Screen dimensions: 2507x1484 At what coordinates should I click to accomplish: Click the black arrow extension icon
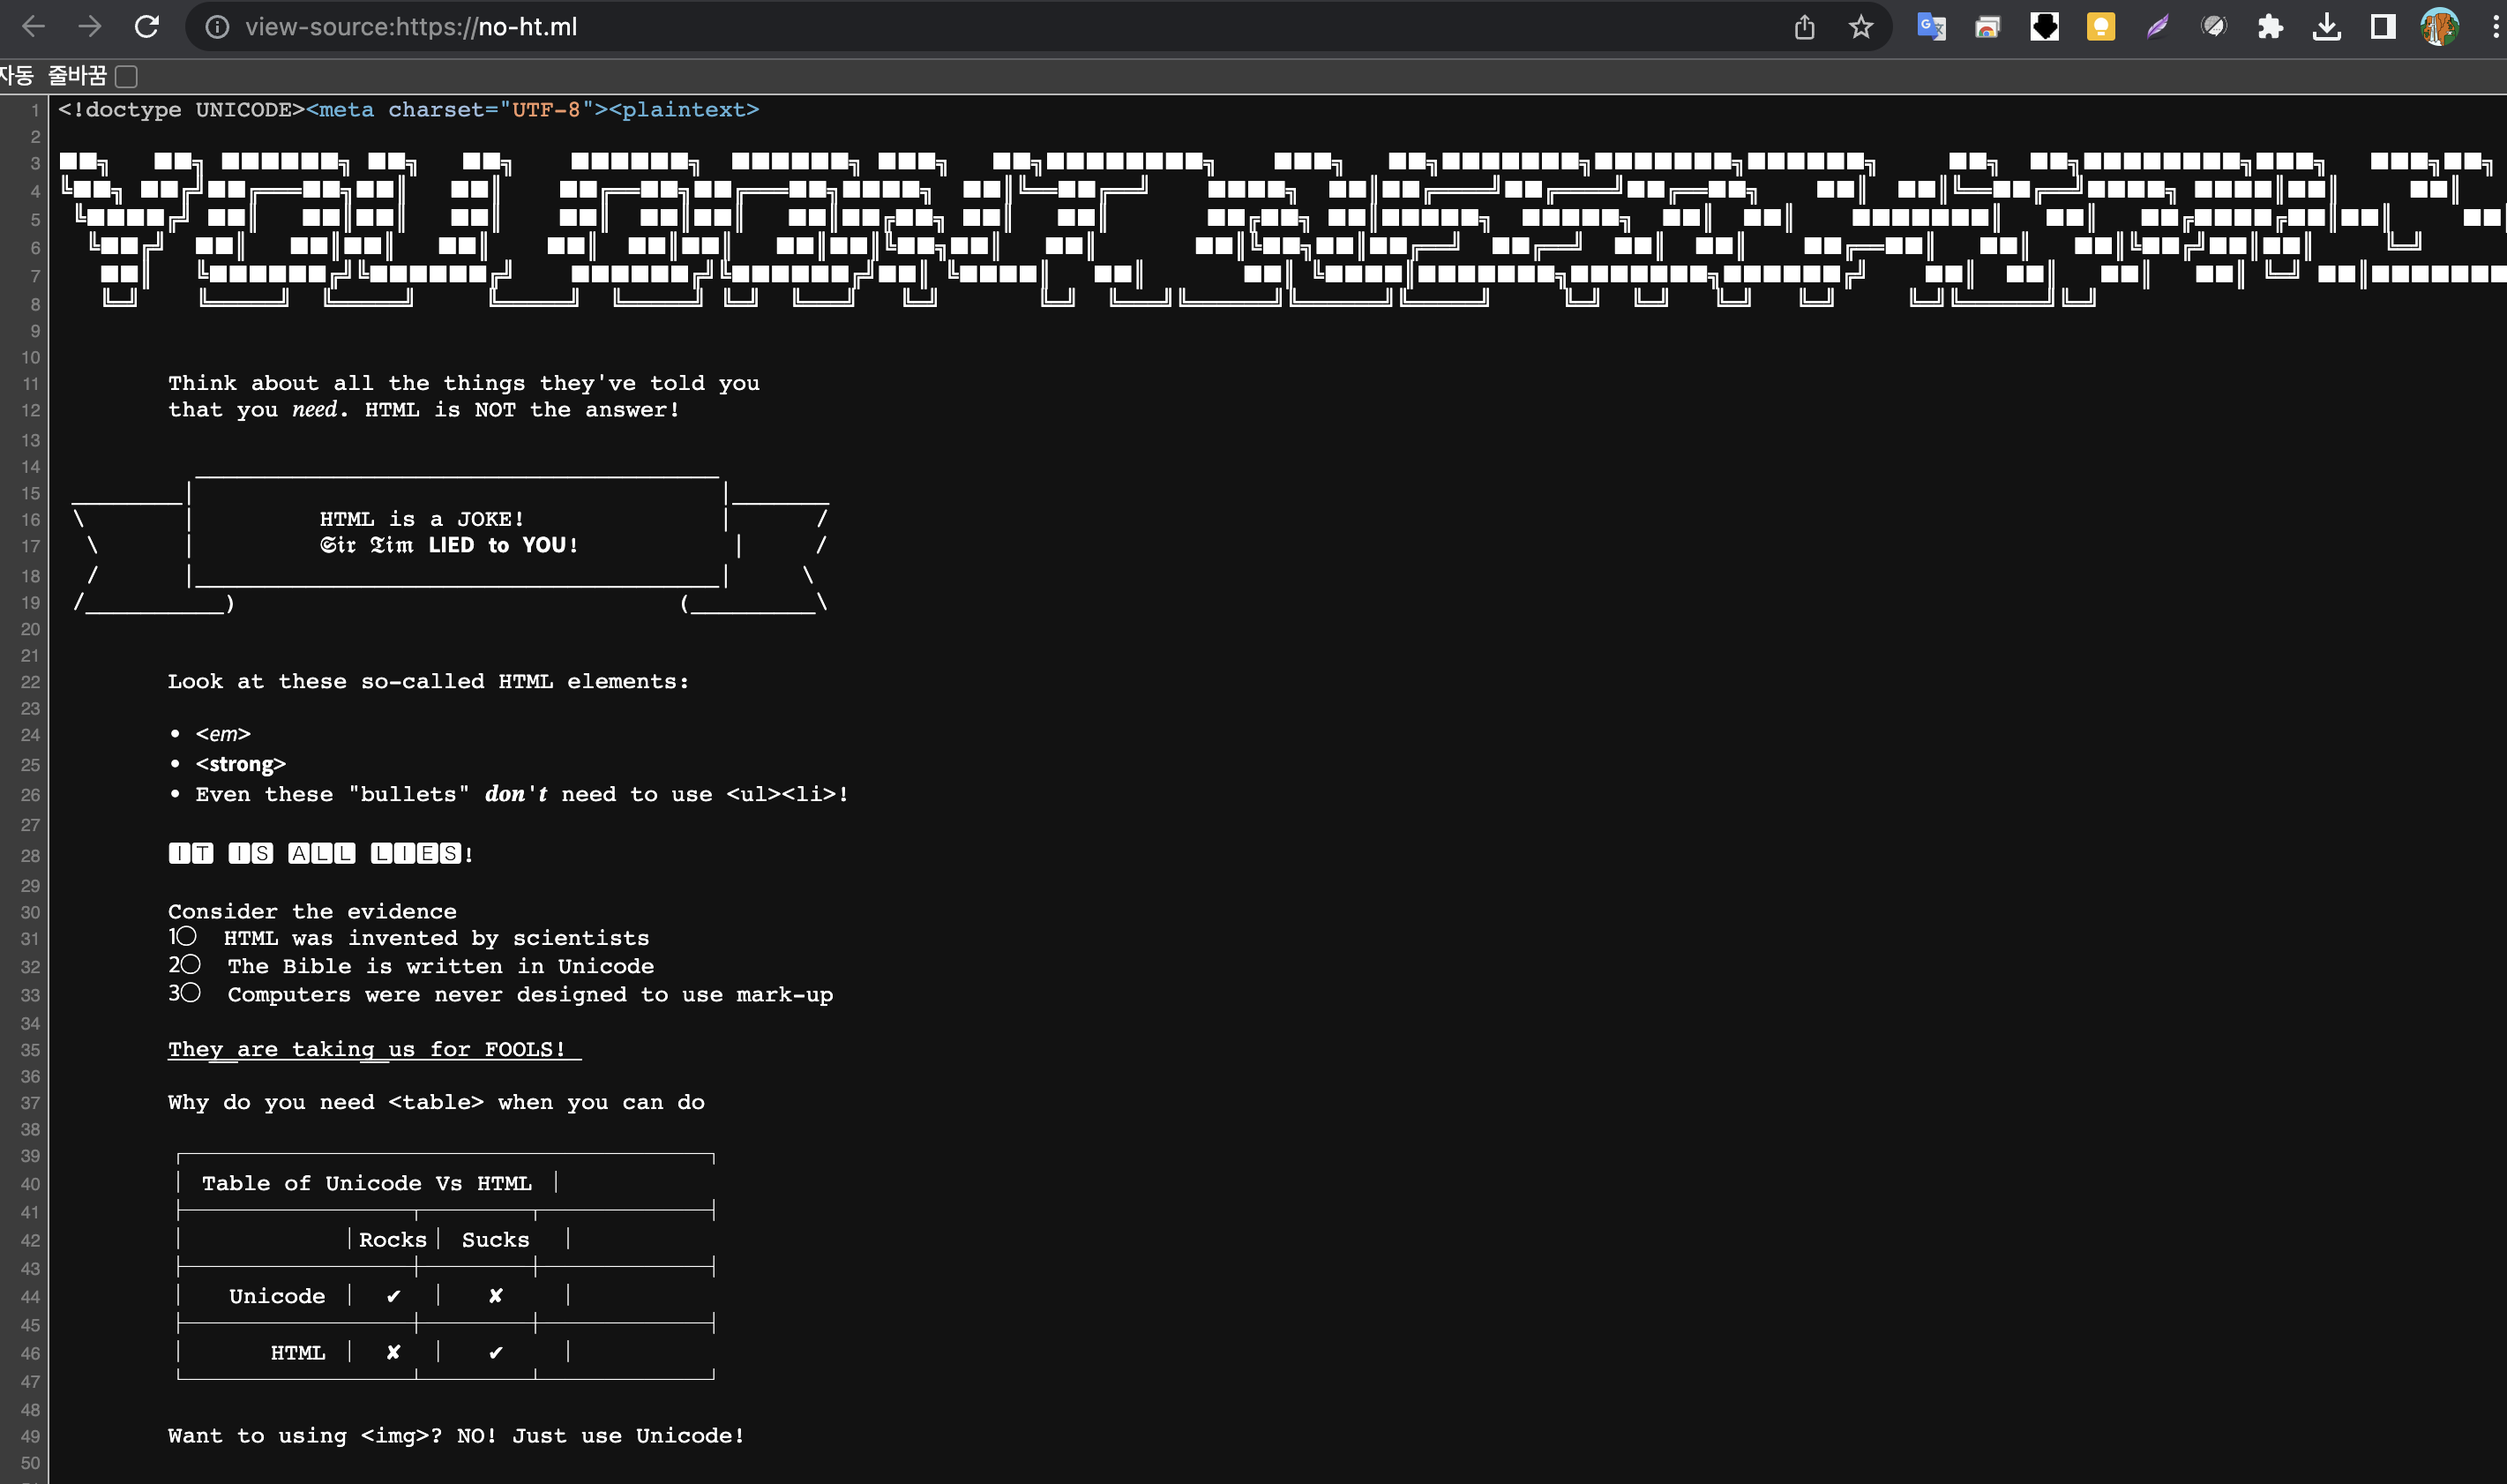[2044, 27]
